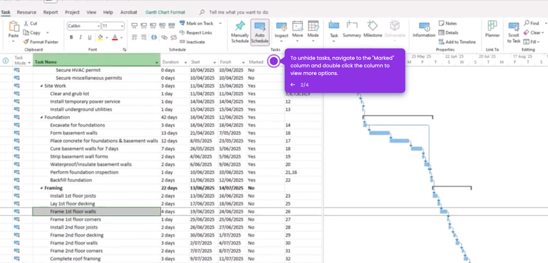Apply Bold formatting

tap(71, 37)
